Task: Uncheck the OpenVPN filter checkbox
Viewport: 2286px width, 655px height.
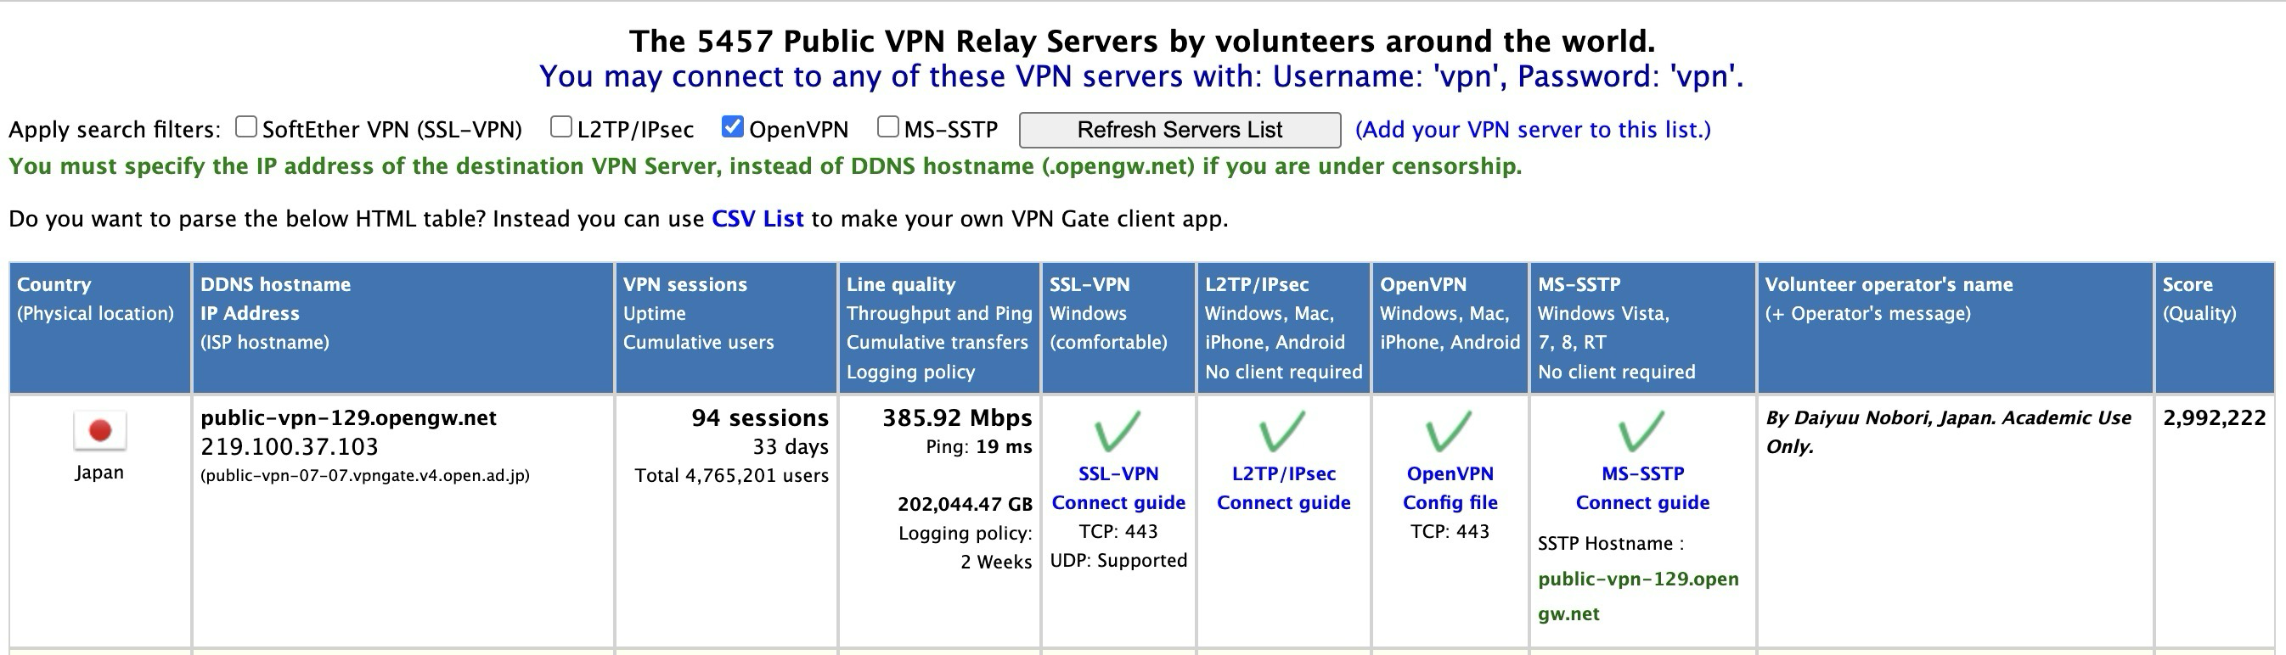Action: pos(732,126)
